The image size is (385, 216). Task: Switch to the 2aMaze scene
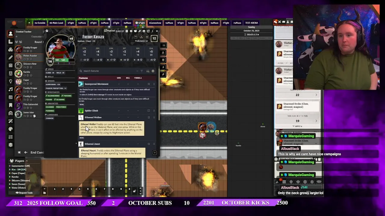[105, 23]
